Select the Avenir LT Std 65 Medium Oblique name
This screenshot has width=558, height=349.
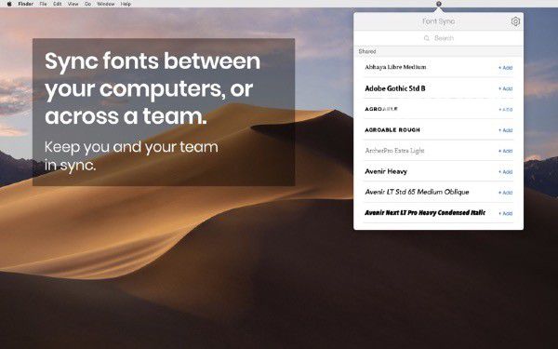pos(417,192)
